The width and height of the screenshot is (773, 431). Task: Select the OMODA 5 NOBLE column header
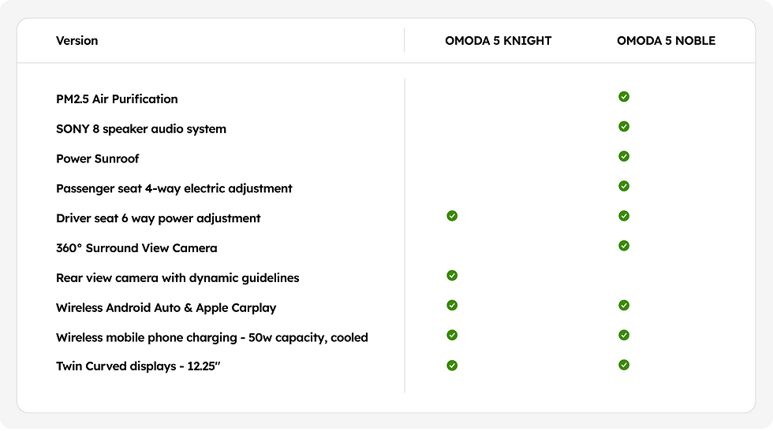(666, 41)
